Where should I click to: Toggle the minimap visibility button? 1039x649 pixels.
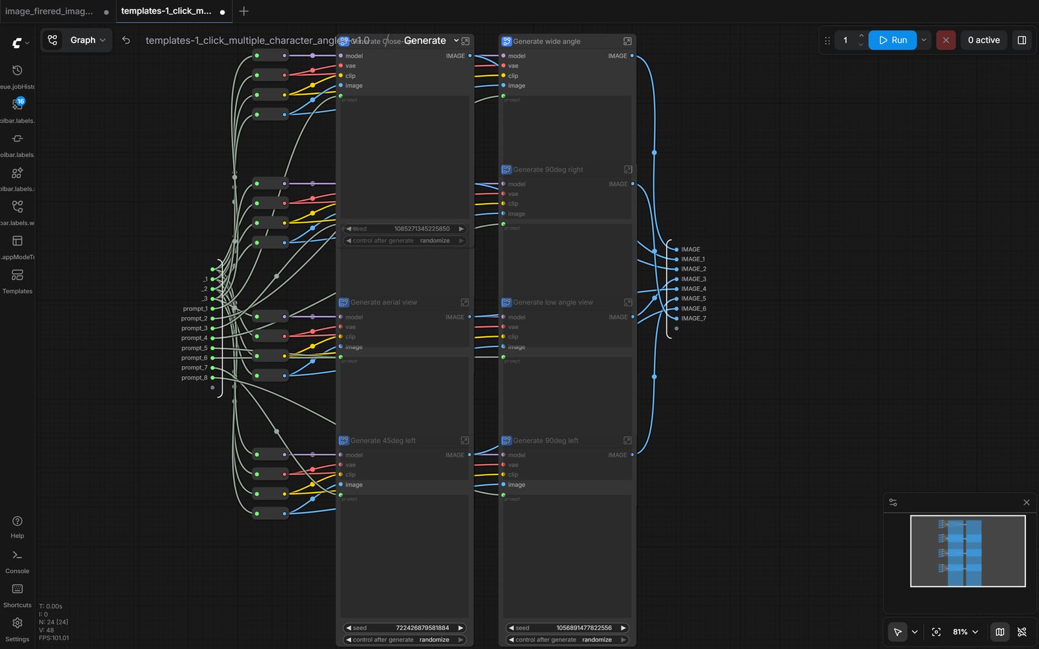tap(1000, 632)
